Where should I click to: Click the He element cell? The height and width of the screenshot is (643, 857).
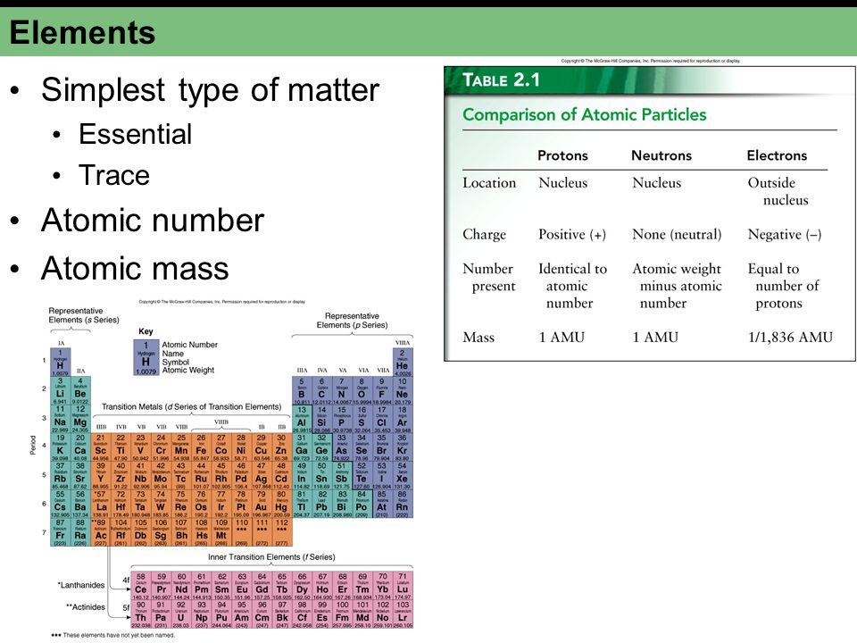[403, 362]
